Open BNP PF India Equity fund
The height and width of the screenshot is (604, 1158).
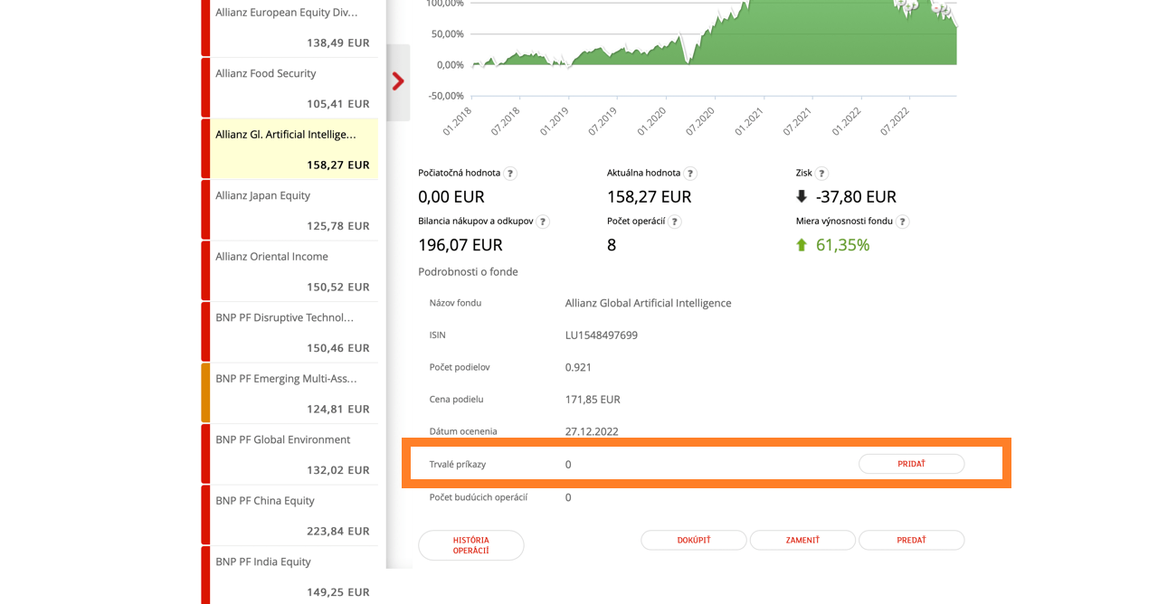click(289, 576)
